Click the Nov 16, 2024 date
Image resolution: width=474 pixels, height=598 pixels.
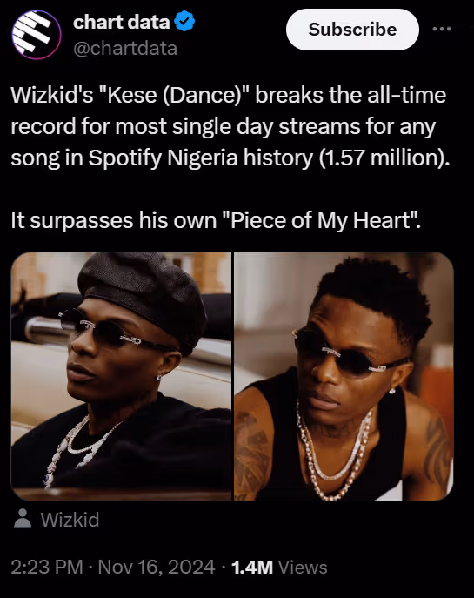(157, 568)
